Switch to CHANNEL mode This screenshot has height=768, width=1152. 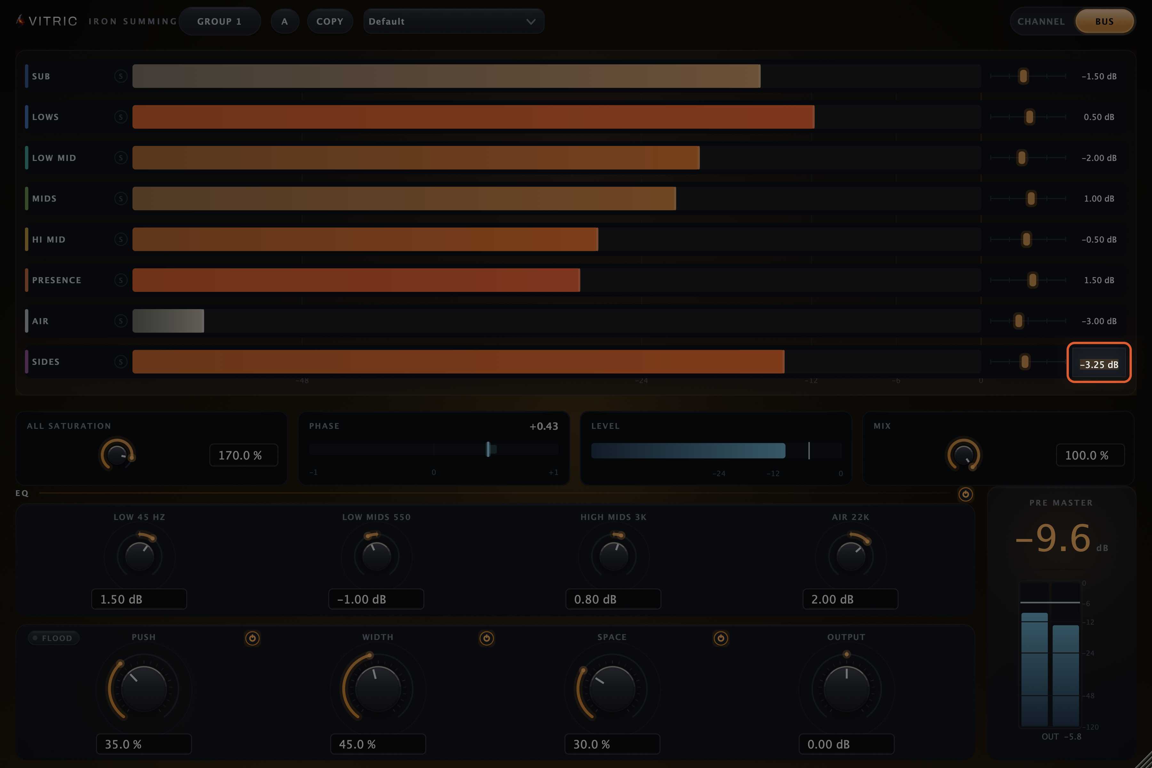[x=1041, y=21]
